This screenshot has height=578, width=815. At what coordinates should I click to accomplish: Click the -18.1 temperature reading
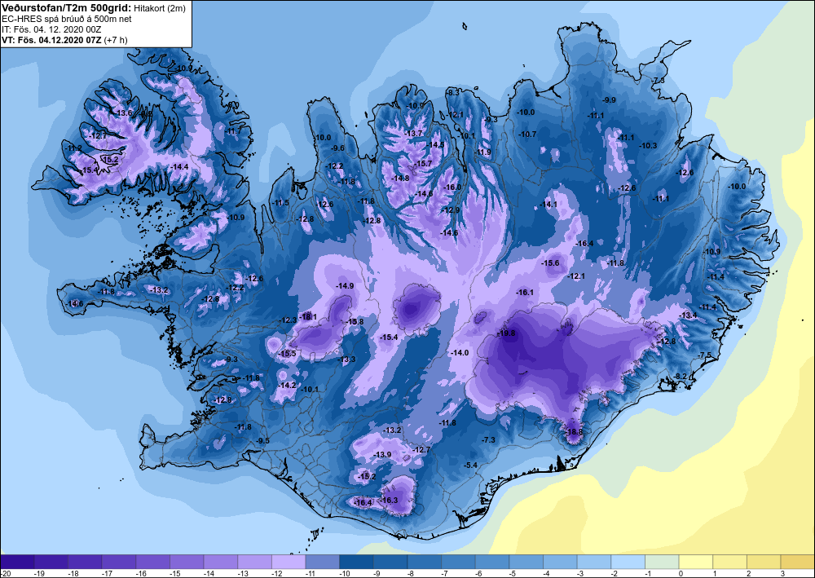[308, 316]
